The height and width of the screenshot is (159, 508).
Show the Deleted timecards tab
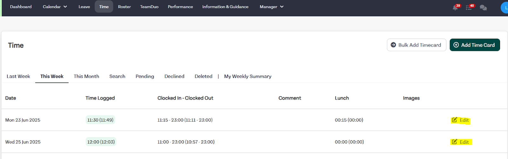[x=204, y=76]
